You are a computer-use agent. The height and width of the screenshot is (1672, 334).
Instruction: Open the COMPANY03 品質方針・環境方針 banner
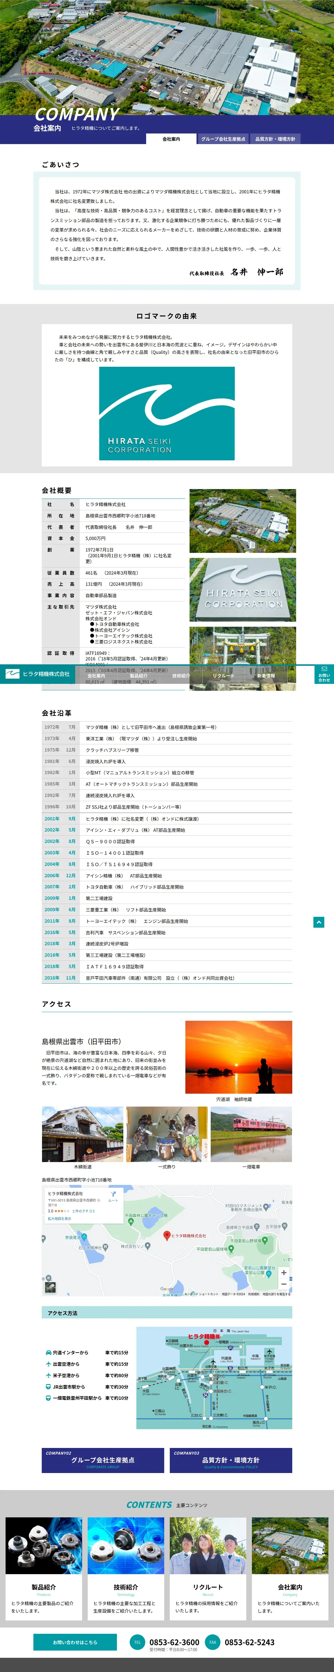[x=231, y=1460]
